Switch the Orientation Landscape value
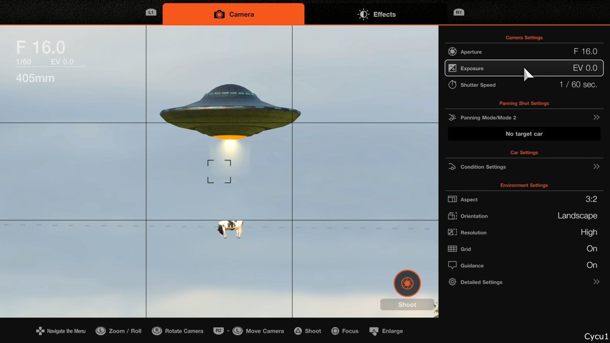610x343 pixels. [577, 216]
